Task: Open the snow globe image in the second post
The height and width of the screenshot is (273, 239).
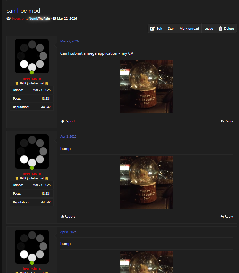Action: click(147, 182)
